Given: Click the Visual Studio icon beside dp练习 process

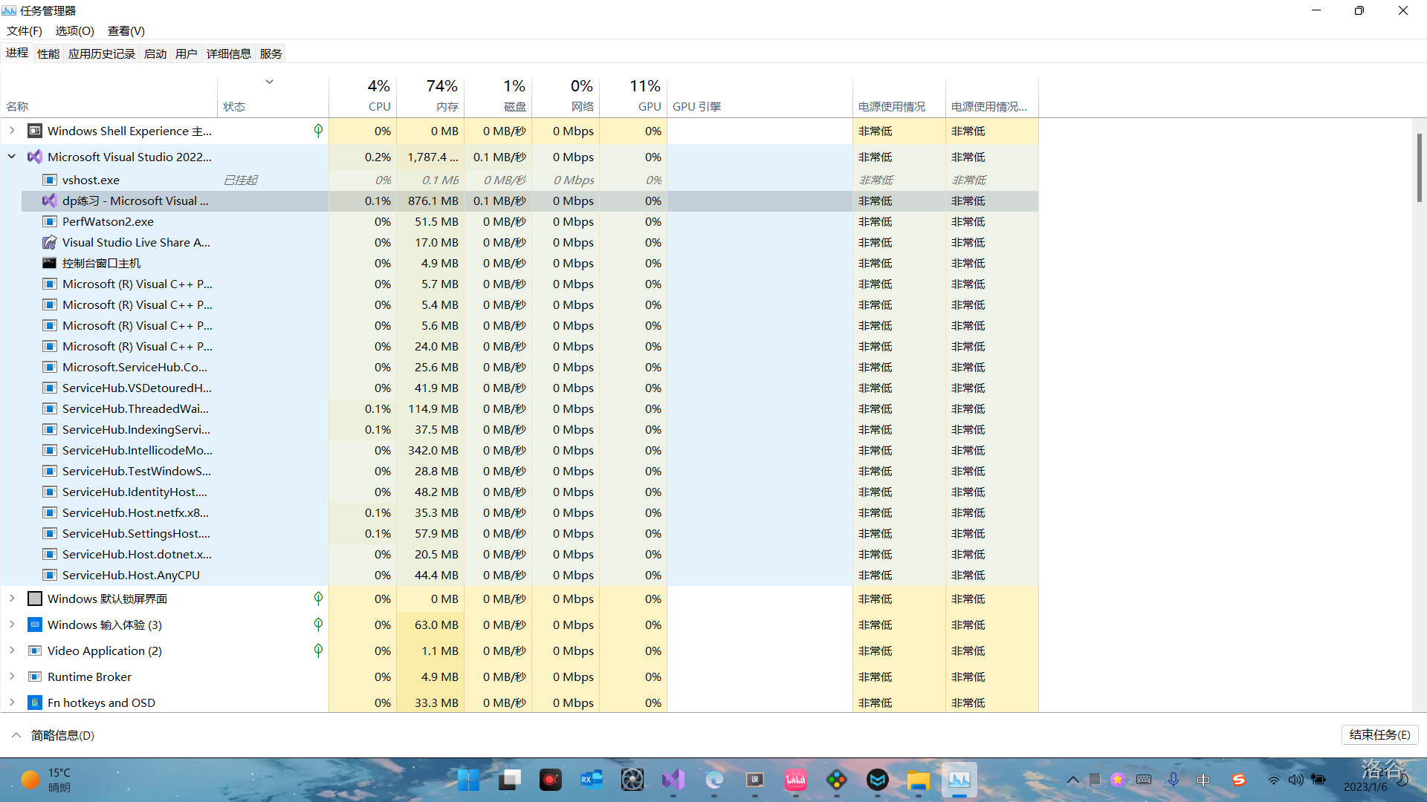Looking at the screenshot, I should pyautogui.click(x=49, y=200).
